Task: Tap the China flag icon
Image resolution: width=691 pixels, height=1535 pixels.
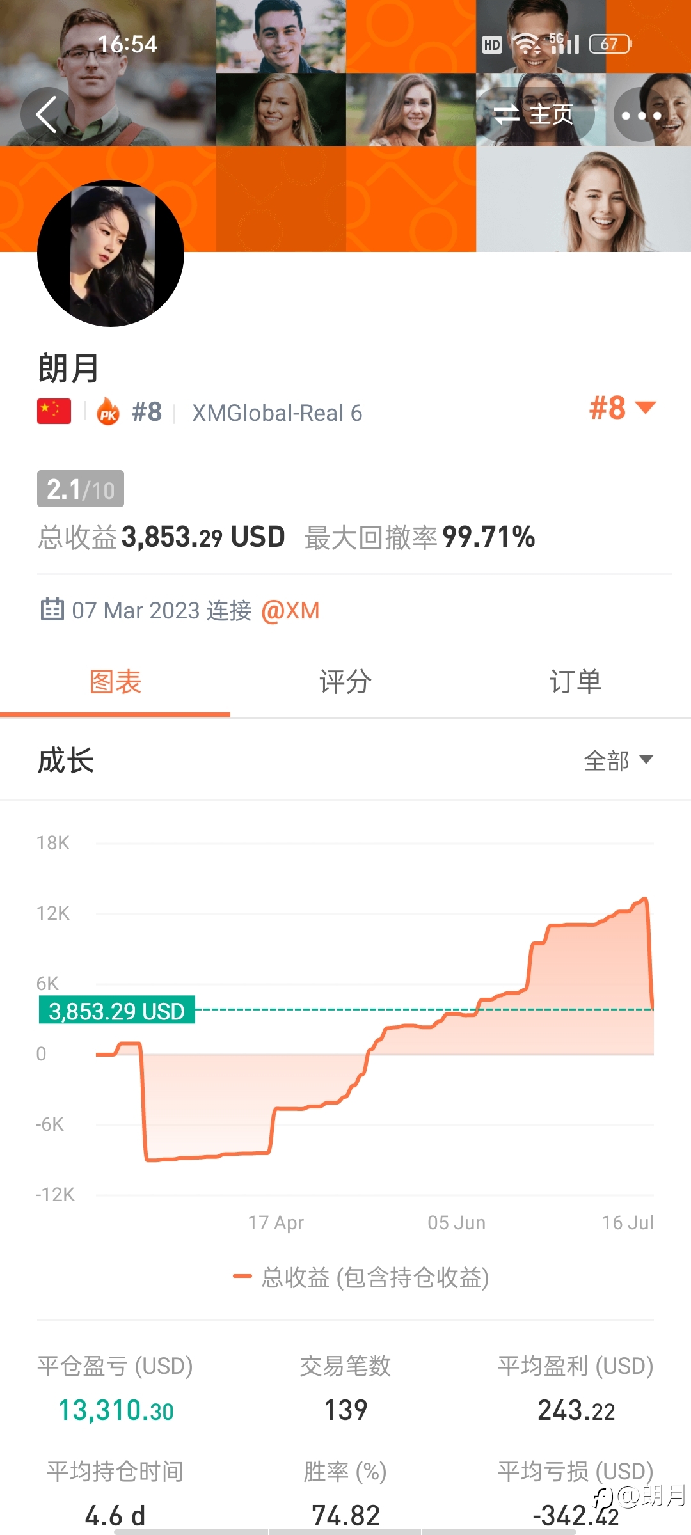Action: [x=54, y=411]
